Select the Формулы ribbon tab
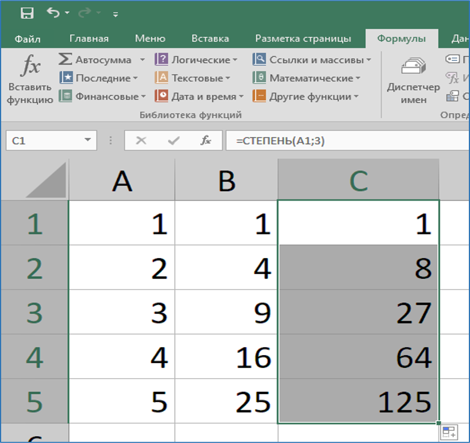The image size is (470, 443). (x=402, y=38)
